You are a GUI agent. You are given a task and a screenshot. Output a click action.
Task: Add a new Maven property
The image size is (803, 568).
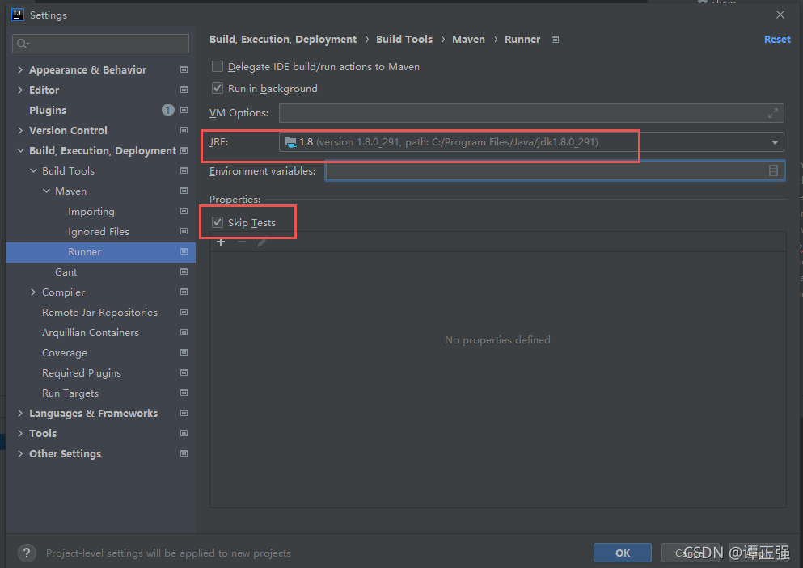221,242
